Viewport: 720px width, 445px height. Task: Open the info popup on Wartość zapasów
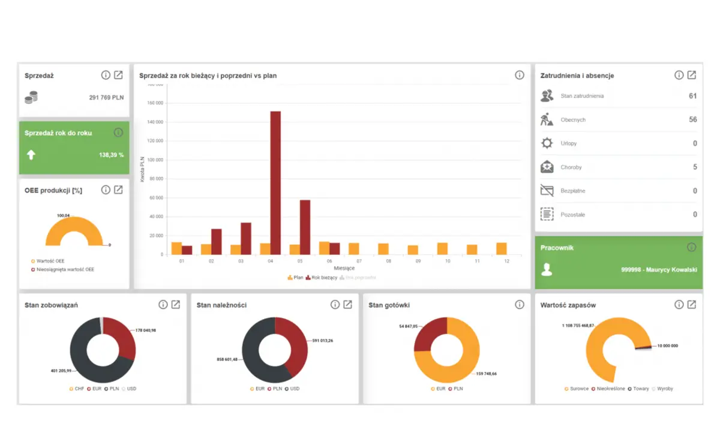[x=679, y=304]
